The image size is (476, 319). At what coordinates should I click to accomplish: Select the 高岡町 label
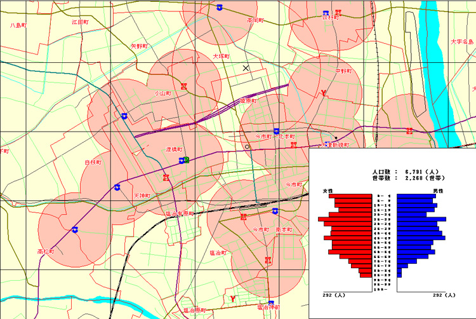point(255,20)
